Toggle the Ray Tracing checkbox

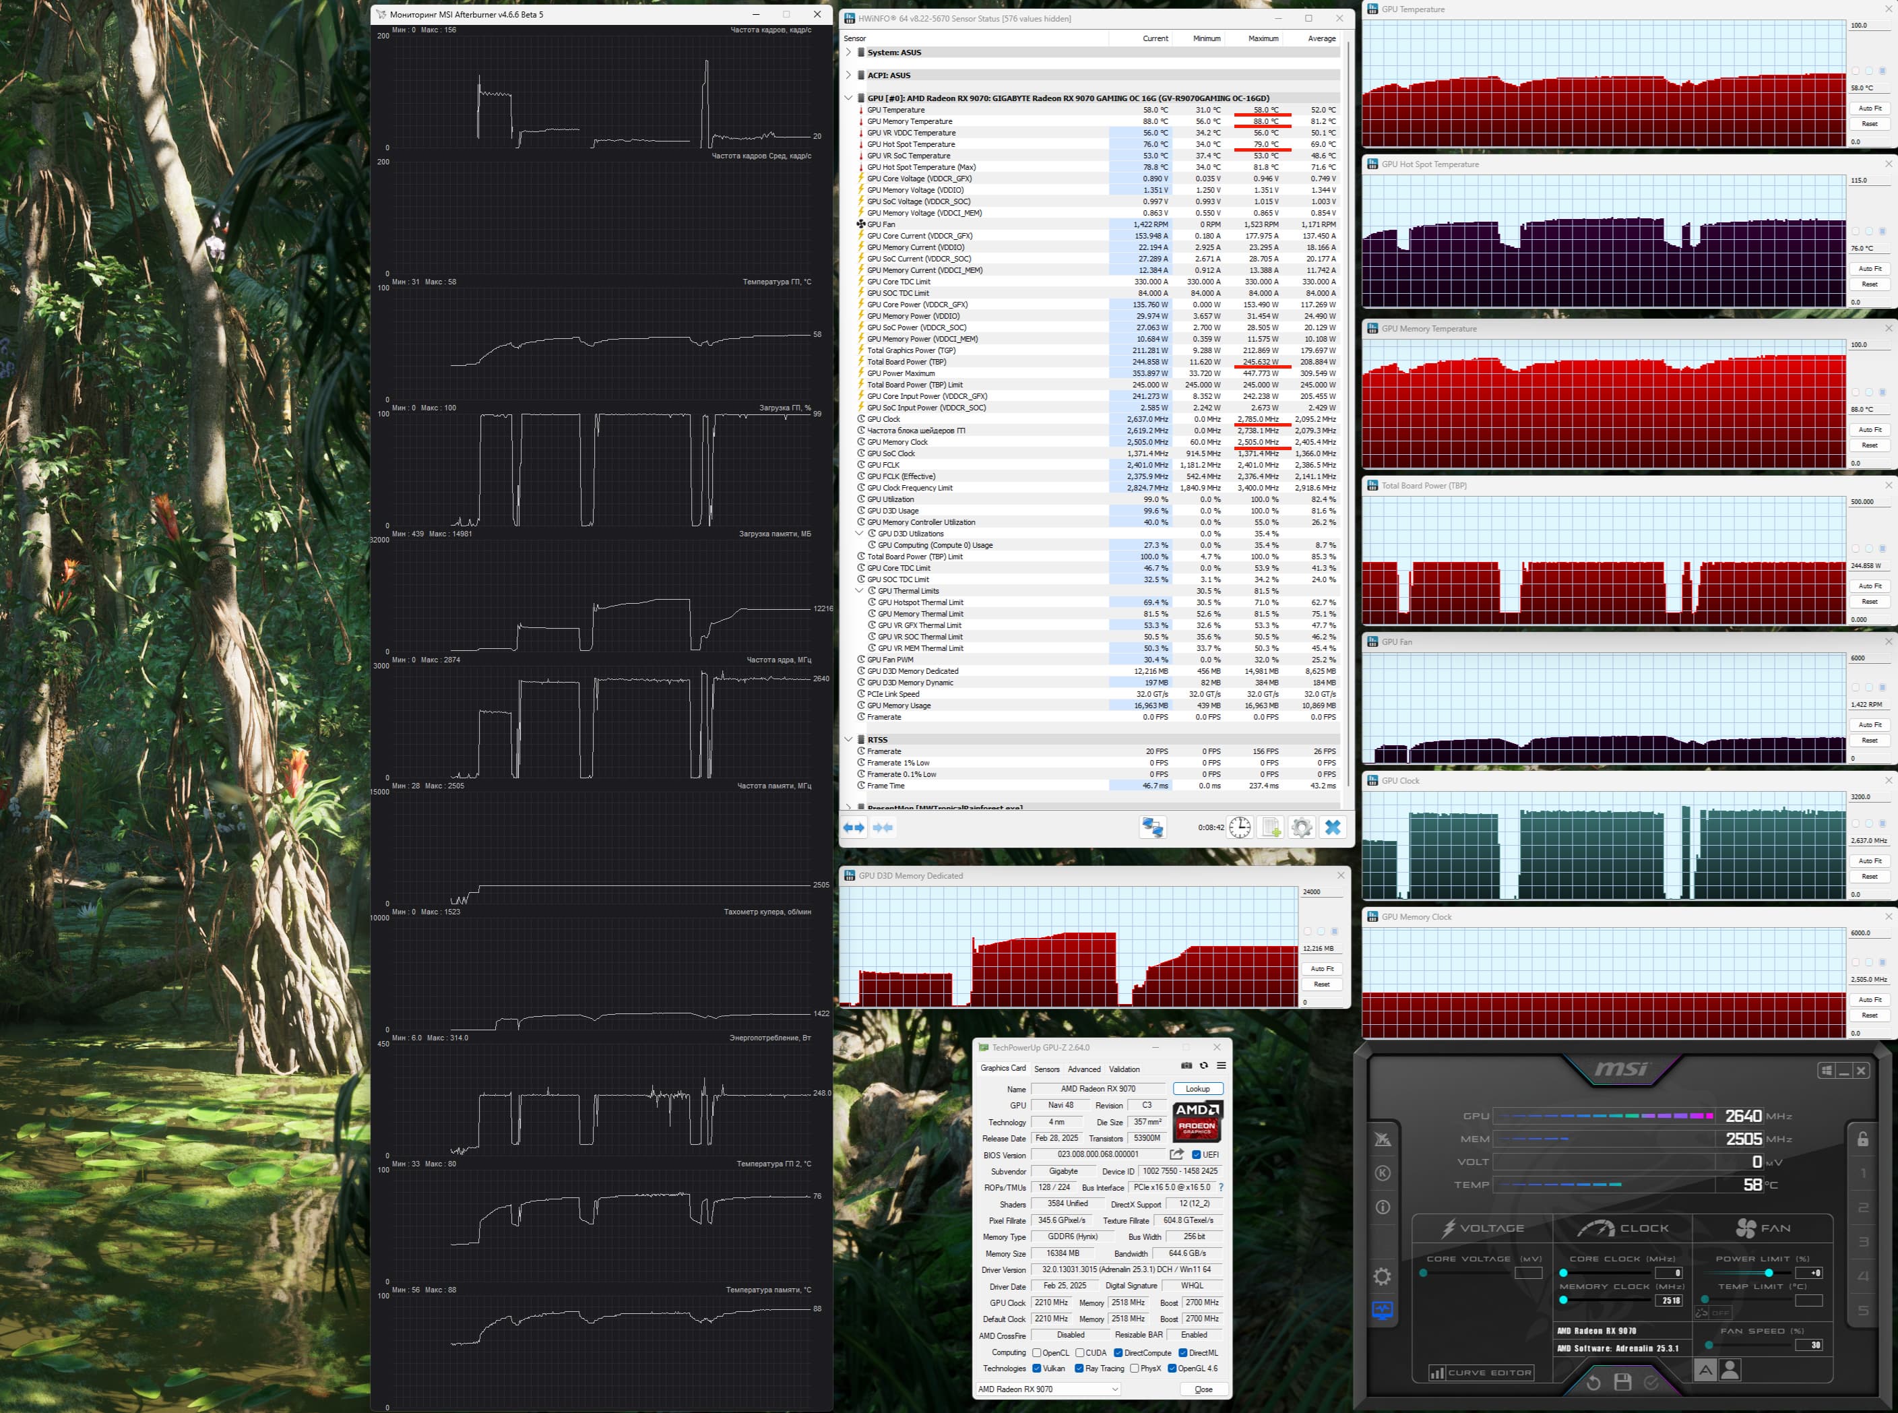tap(1079, 1369)
